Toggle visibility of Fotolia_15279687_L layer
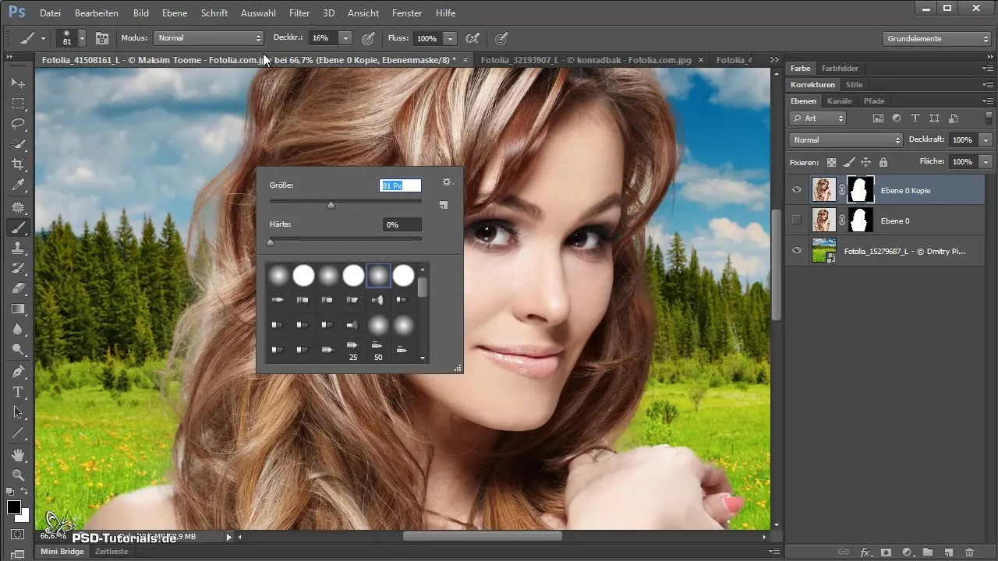Viewport: 998px width, 561px height. click(x=796, y=251)
